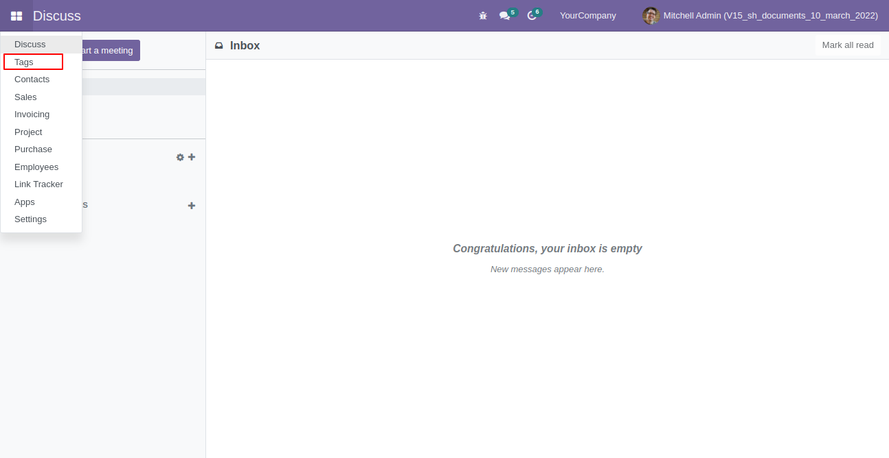This screenshot has height=458, width=889.
Task: Click the Inbox heading text
Action: pos(245,46)
